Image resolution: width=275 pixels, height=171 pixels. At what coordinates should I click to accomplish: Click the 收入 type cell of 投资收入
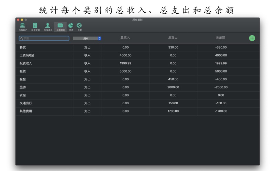[87, 63]
